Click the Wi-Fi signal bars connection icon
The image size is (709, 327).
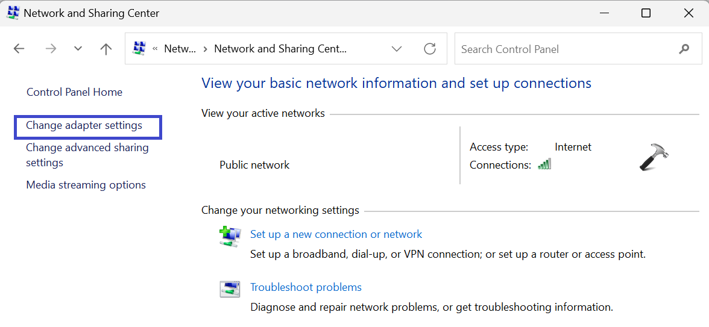[544, 164]
